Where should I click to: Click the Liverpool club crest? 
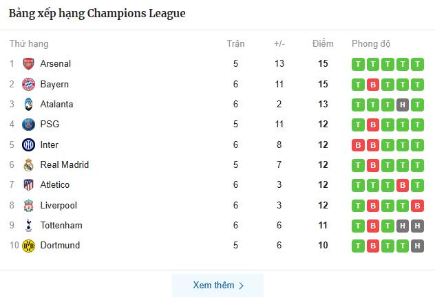(28, 206)
